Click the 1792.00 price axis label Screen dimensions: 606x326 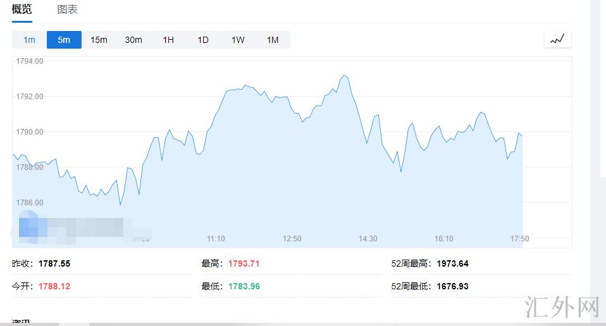30,97
